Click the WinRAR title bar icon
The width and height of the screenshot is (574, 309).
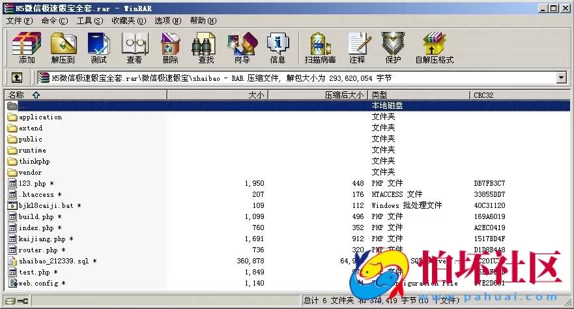(x=8, y=8)
